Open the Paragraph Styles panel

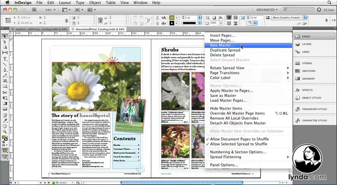[314, 109]
